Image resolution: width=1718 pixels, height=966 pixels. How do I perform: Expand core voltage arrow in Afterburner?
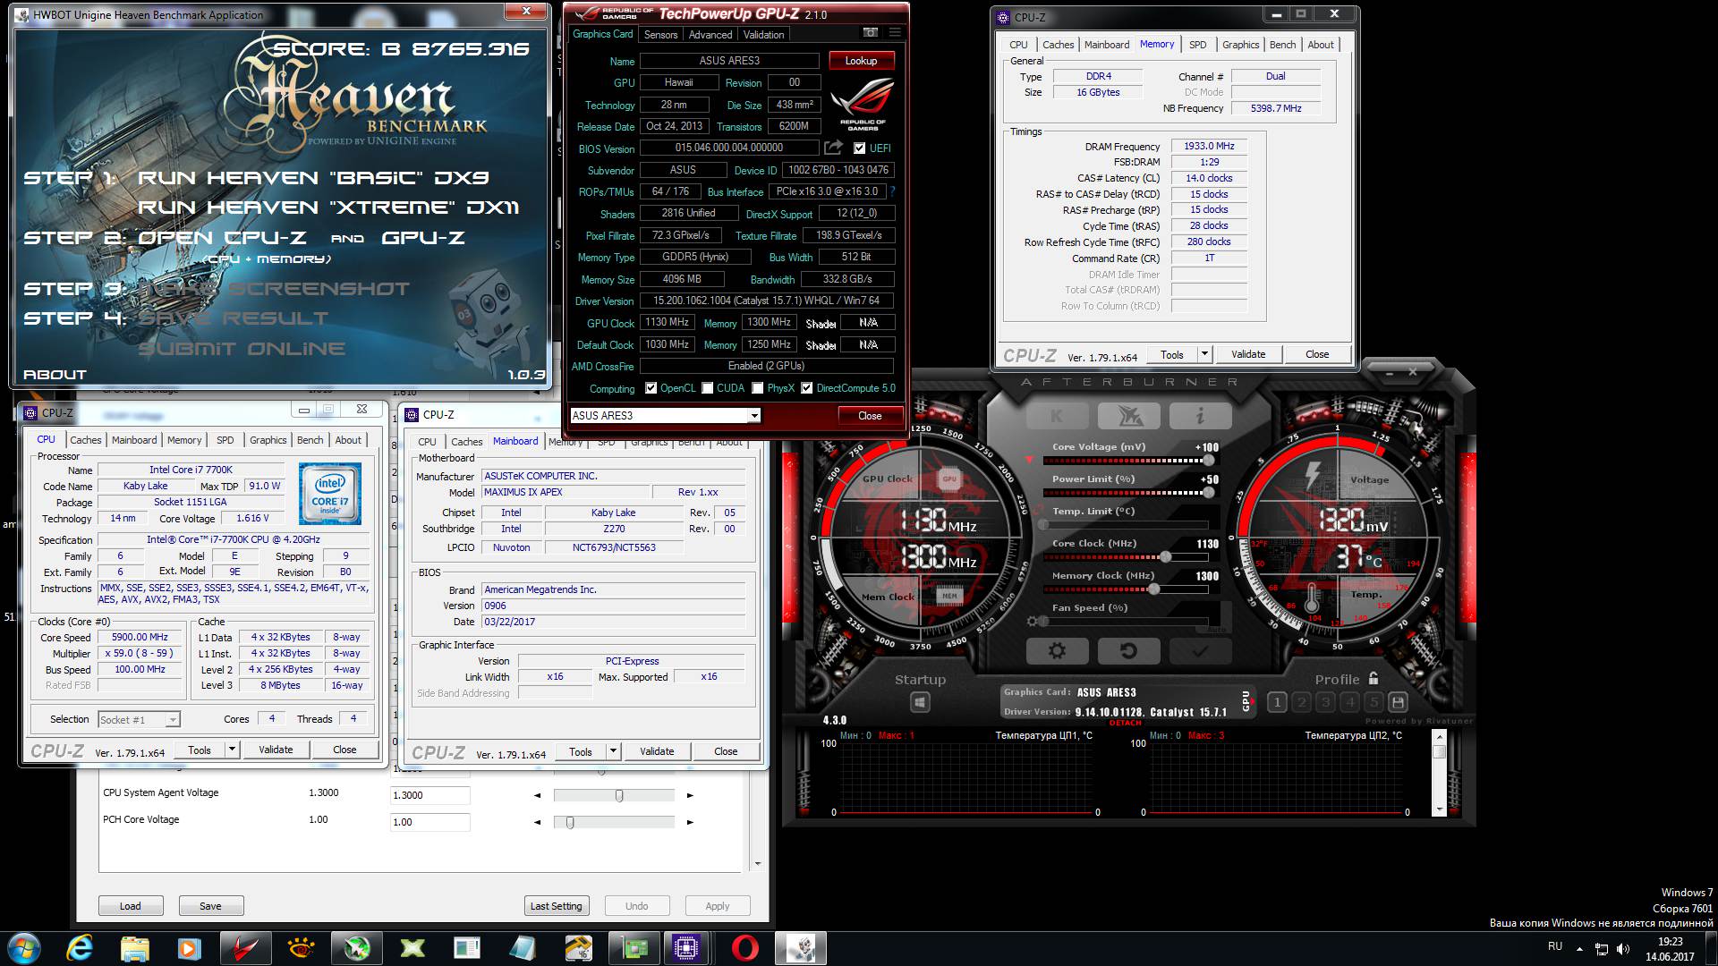1029,460
